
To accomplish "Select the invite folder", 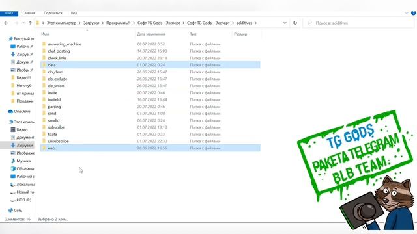I will click(52, 92).
